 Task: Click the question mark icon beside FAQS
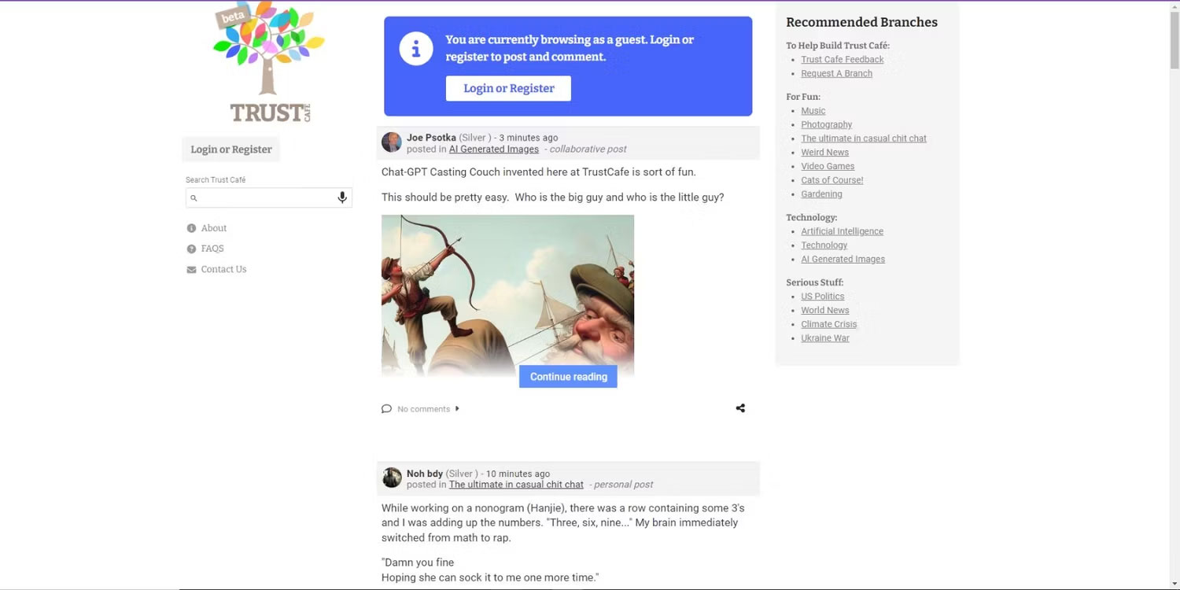pyautogui.click(x=191, y=249)
